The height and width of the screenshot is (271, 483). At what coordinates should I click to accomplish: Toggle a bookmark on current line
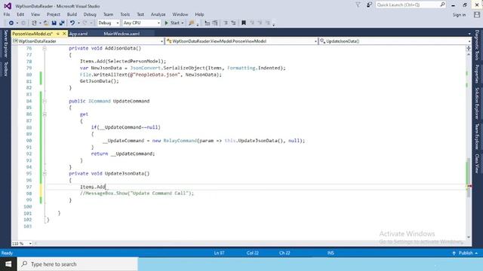244,23
